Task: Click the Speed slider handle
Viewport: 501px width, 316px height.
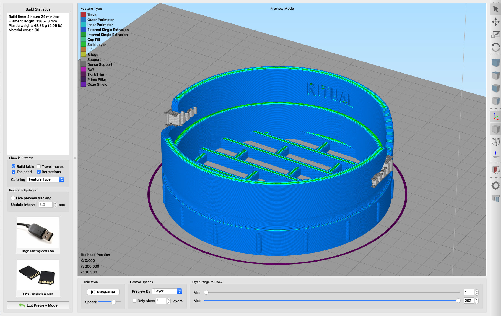Action: coord(113,302)
